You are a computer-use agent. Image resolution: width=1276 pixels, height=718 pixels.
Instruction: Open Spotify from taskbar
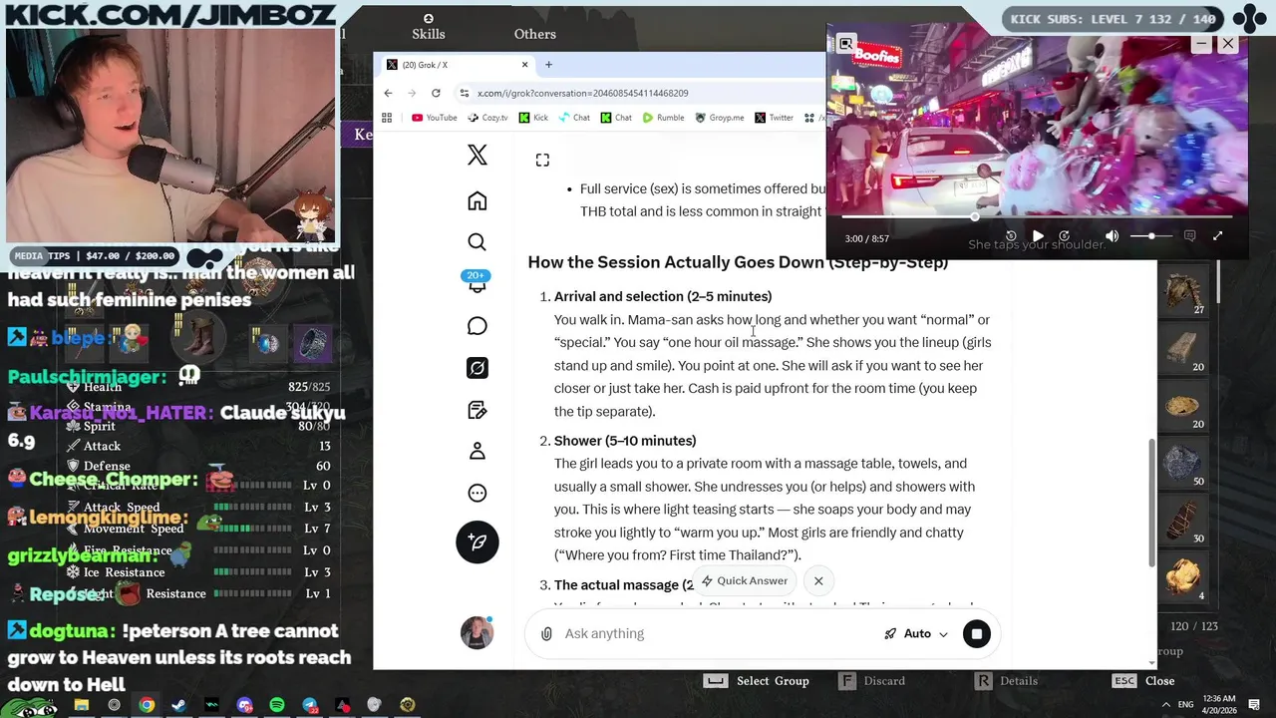tap(277, 705)
